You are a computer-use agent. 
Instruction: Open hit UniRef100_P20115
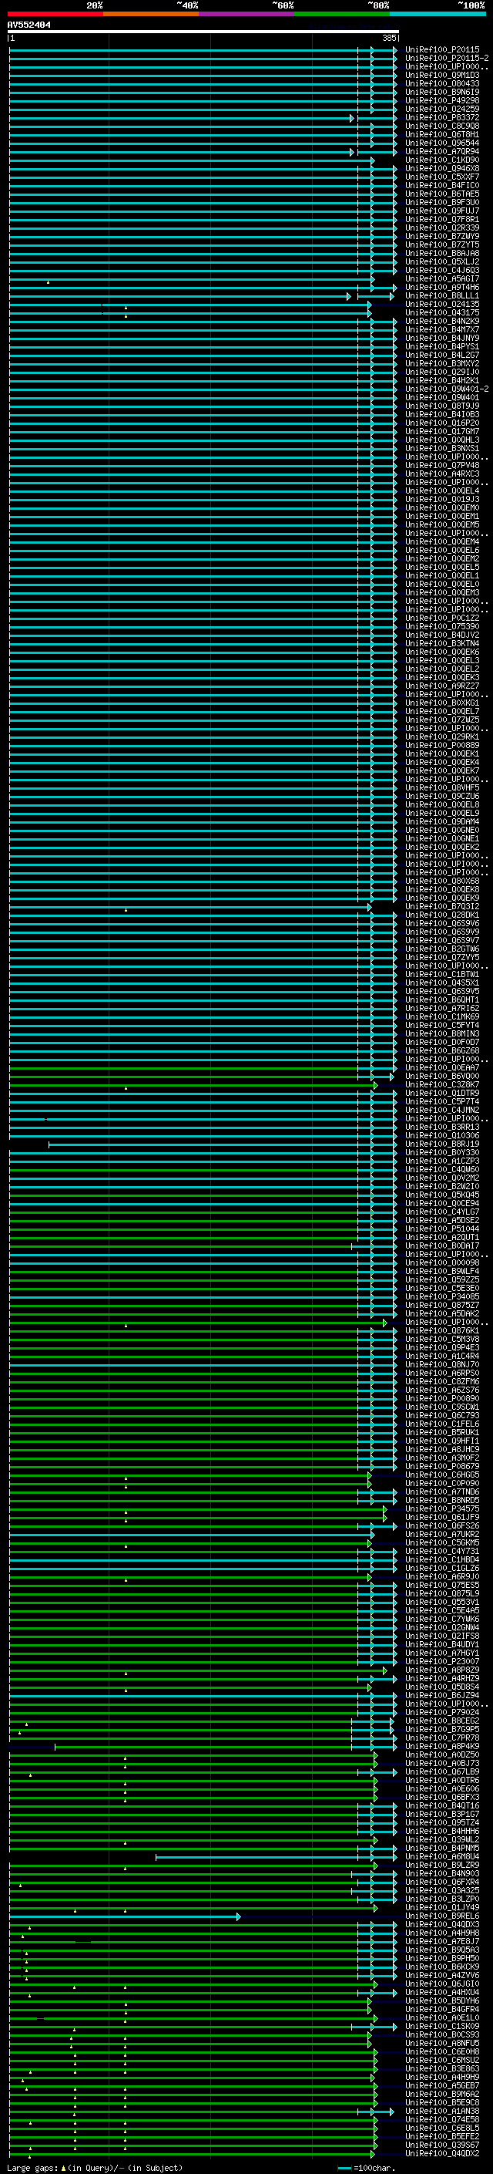coord(442,50)
